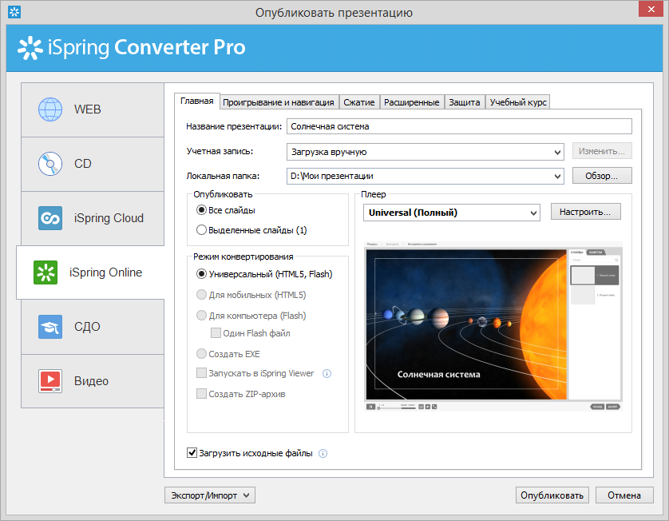The height and width of the screenshot is (521, 669).
Task: Click the Изменить... button
Action: pos(602,151)
